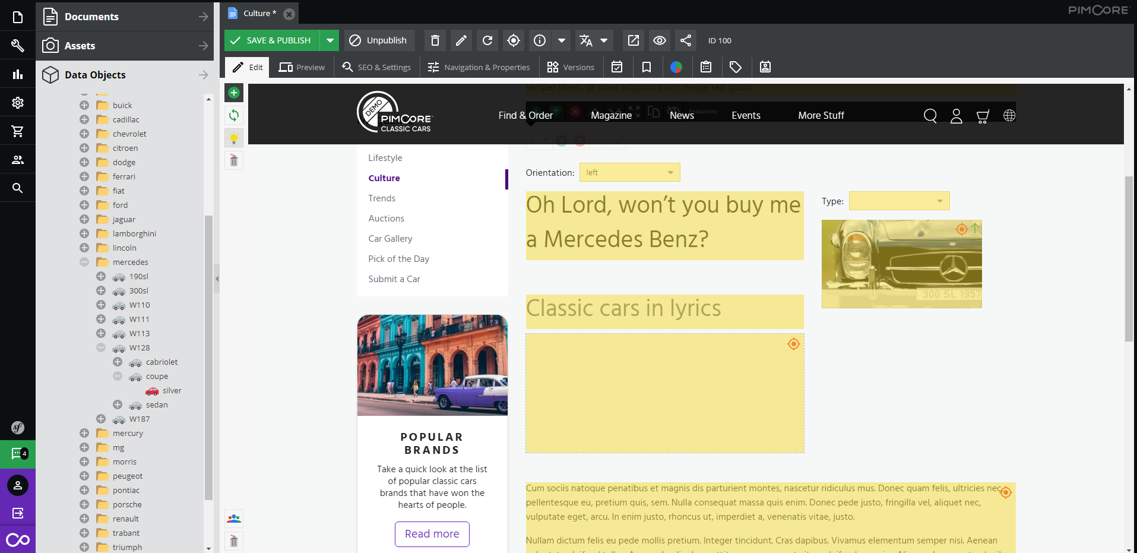The width and height of the screenshot is (1137, 553).
Task: Collapse the W128 tree node
Action: [101, 347]
